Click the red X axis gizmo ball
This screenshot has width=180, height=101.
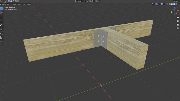[176, 13]
